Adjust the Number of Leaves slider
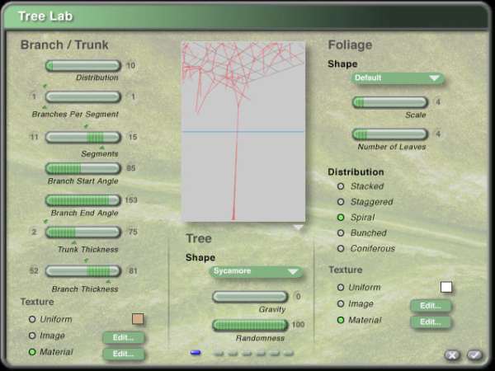 point(390,134)
